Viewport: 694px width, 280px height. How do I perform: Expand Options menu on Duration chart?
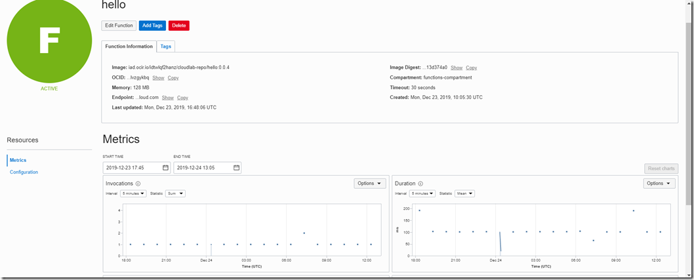[659, 184]
